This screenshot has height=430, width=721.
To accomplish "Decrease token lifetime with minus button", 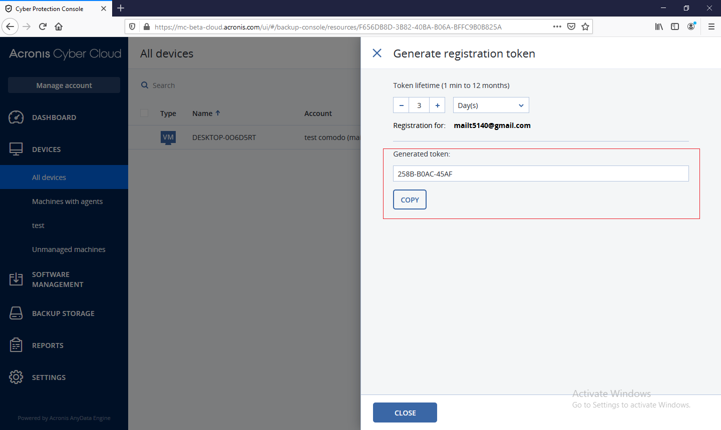I will click(x=401, y=105).
